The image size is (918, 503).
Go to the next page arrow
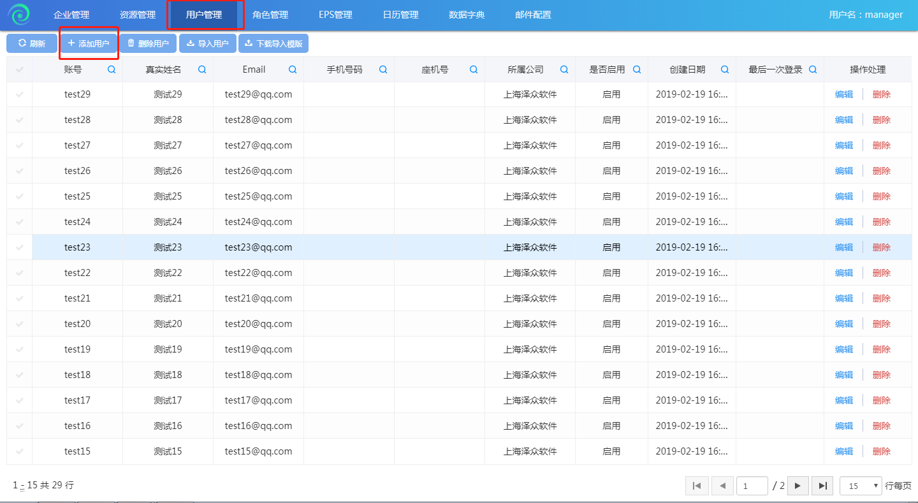(798, 486)
